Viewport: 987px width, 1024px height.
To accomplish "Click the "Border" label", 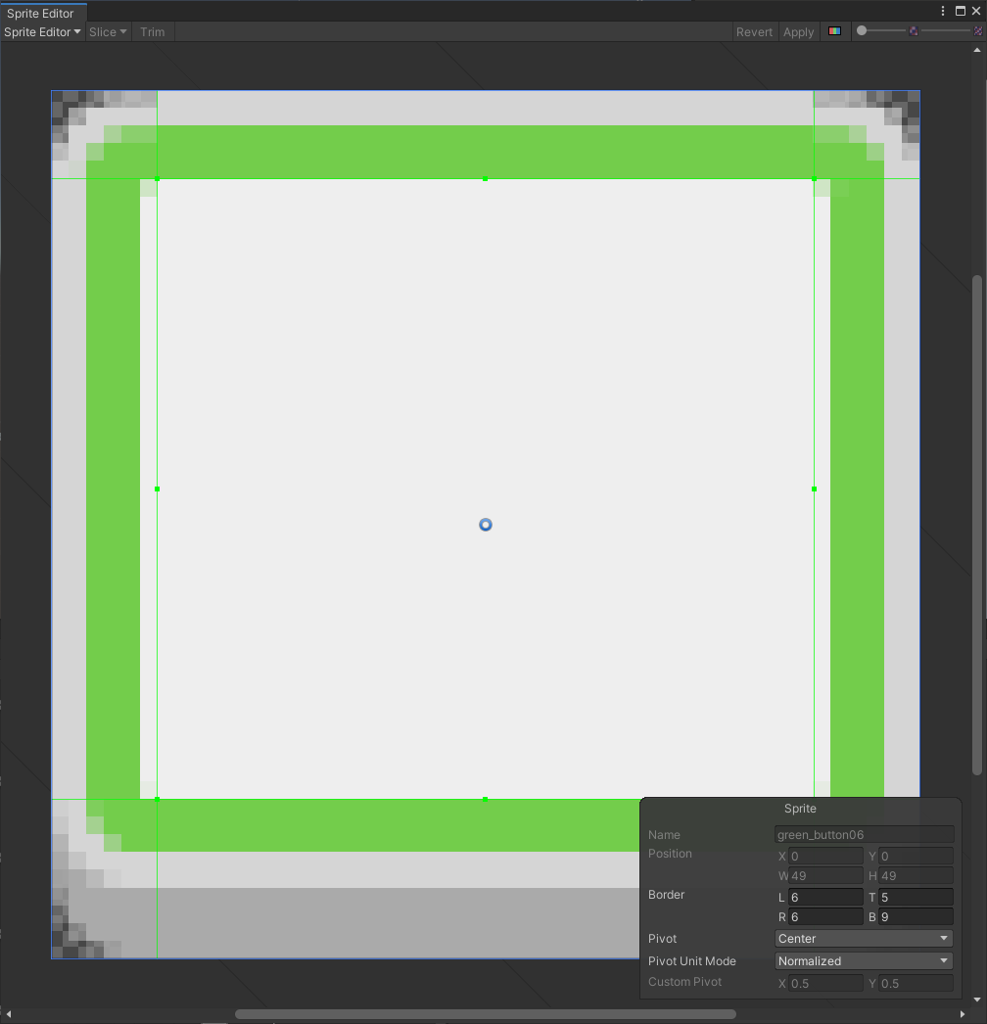I will (666, 895).
